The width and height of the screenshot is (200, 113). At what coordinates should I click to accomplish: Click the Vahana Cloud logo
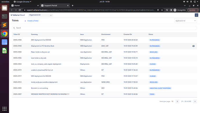pos(18,15)
